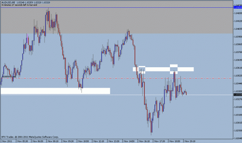Click the 1.02930 price axis label
Image resolution: width=242 pixels, height=143 pixels.
click(x=238, y=131)
